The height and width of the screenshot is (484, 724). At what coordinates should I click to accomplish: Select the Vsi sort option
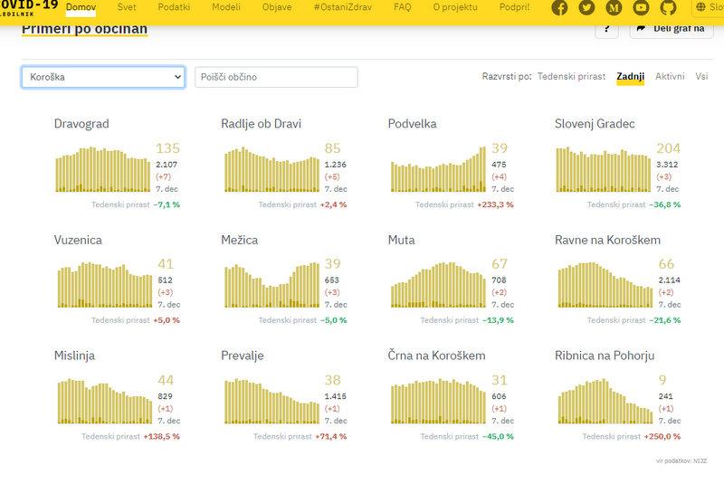click(701, 77)
